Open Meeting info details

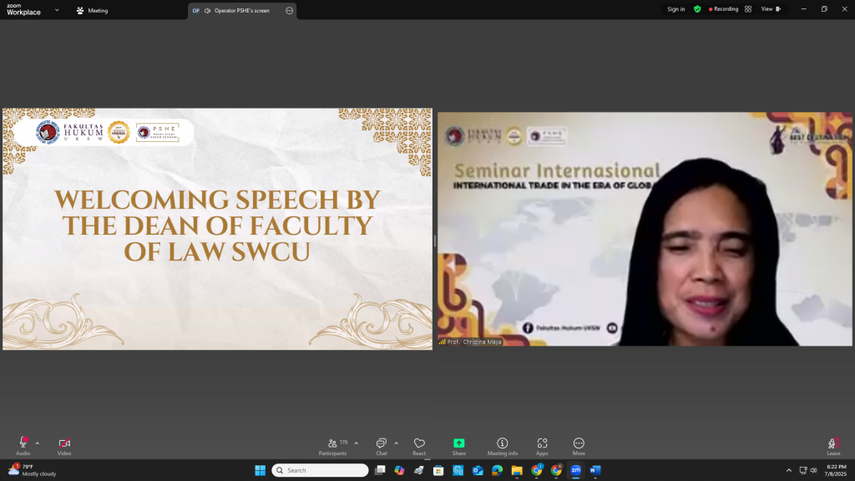pyautogui.click(x=502, y=443)
